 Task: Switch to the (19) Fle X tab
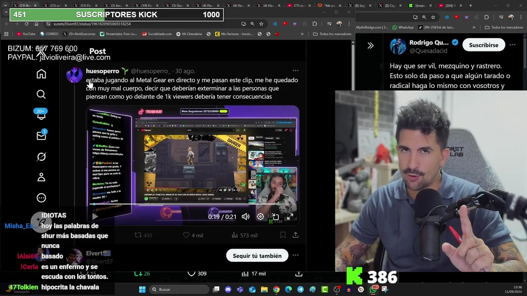click(x=147, y=5)
